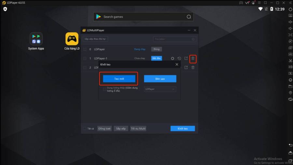
Task: Start video recorder from sidebar
Action: tap(290, 67)
